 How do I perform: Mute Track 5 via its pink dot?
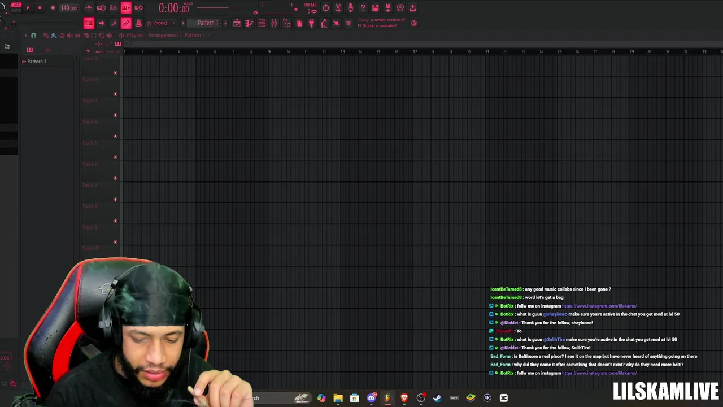coord(115,157)
